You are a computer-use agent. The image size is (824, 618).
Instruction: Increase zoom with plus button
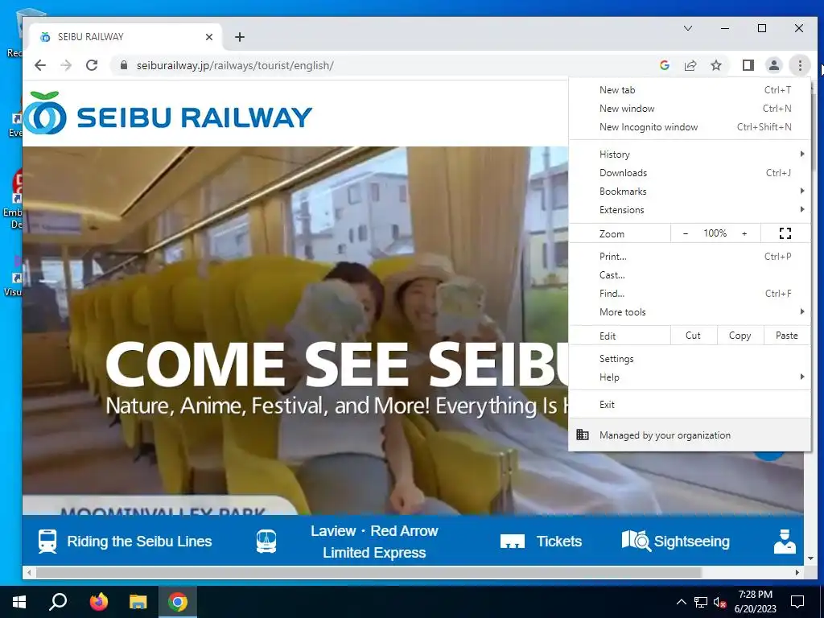tap(744, 233)
